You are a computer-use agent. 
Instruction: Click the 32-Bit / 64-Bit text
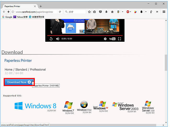[14, 73]
